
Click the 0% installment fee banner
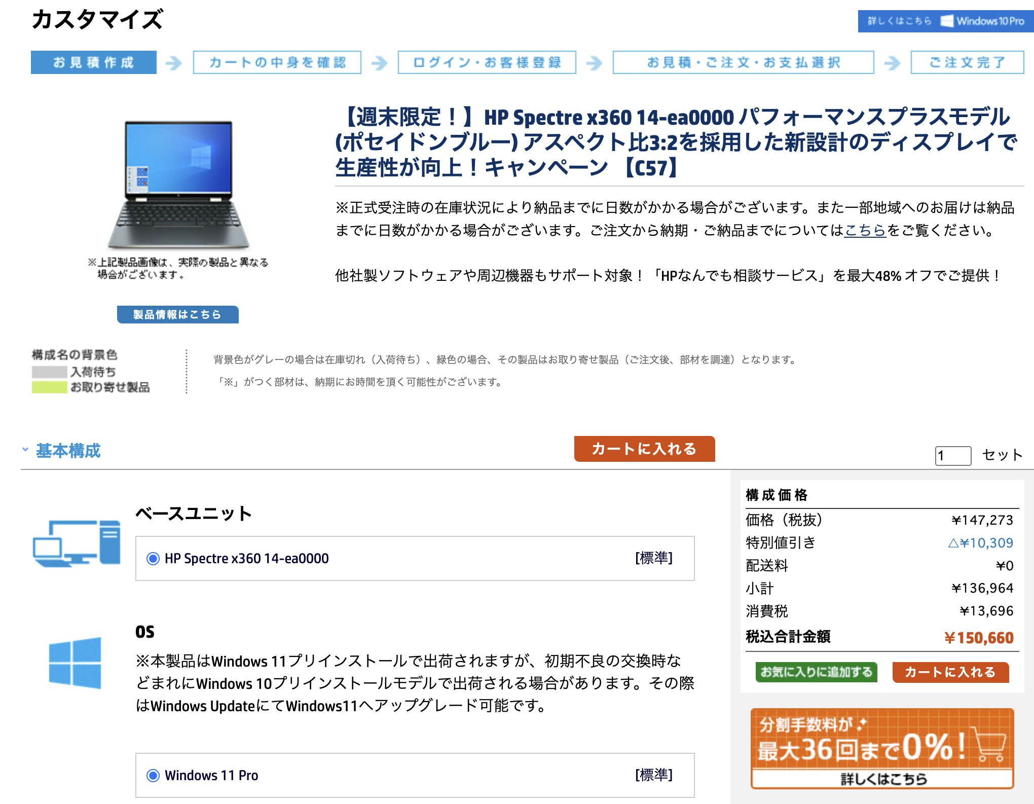[882, 748]
